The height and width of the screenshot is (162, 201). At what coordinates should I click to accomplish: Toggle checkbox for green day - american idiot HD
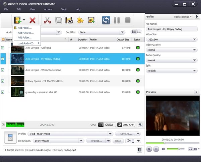[x=3, y=92]
